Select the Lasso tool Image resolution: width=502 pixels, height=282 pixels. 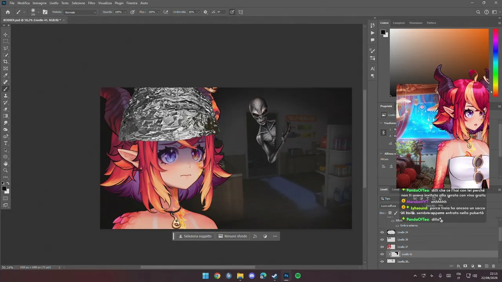(5, 48)
